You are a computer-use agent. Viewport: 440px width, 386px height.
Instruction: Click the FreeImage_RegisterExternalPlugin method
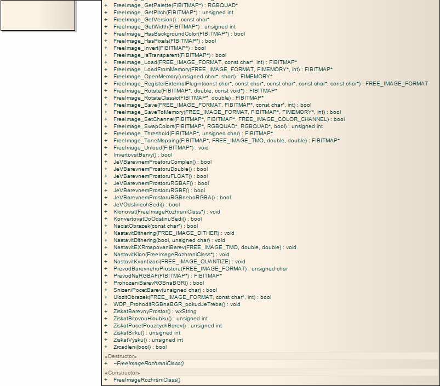[271, 84]
